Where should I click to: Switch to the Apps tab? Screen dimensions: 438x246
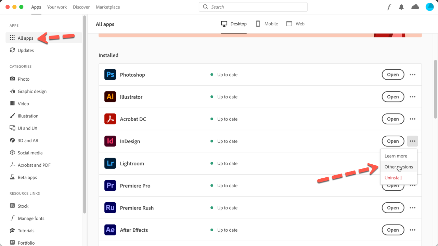pos(36,7)
